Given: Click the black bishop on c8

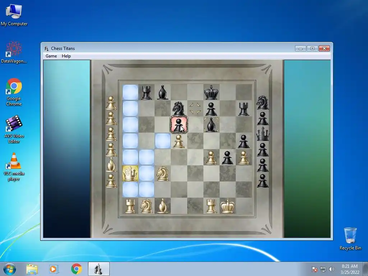Looking at the screenshot, I should click(x=163, y=92).
